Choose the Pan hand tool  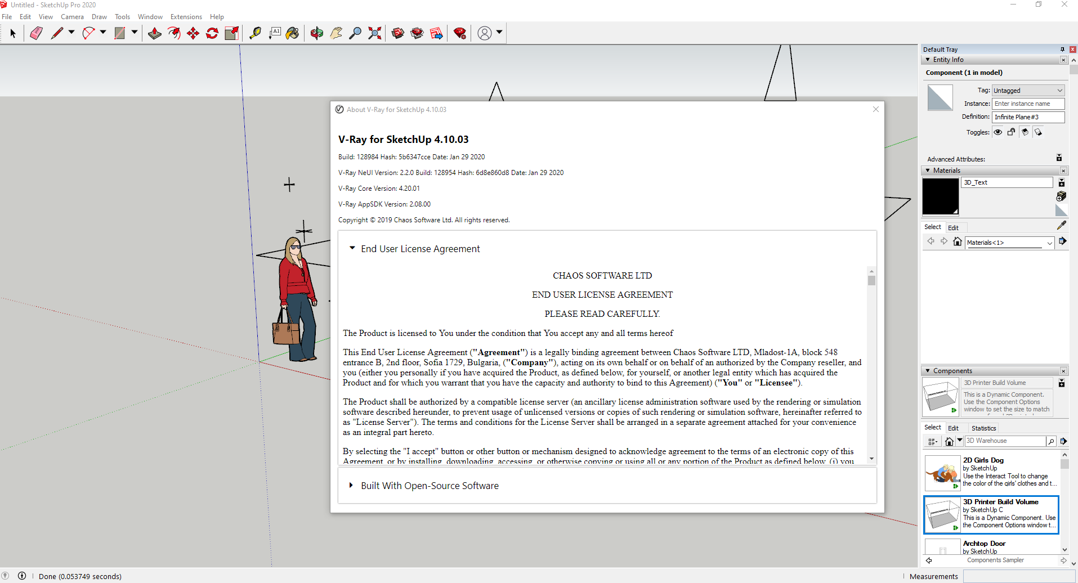pyautogui.click(x=336, y=34)
